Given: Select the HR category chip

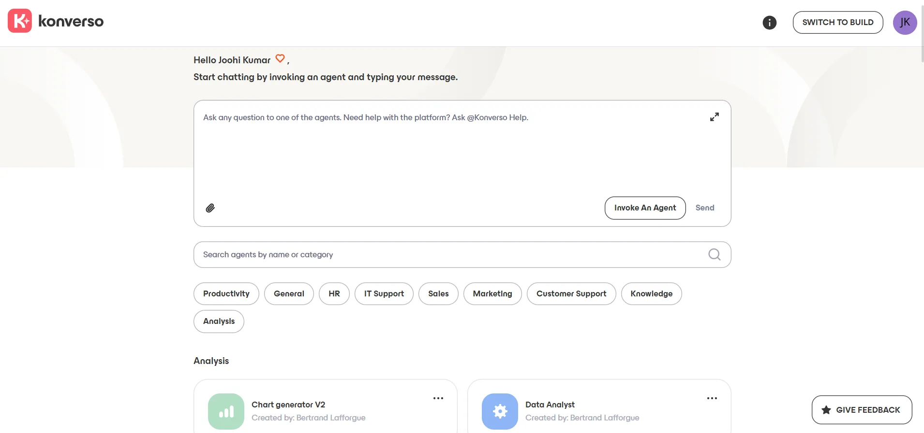Looking at the screenshot, I should 334,293.
